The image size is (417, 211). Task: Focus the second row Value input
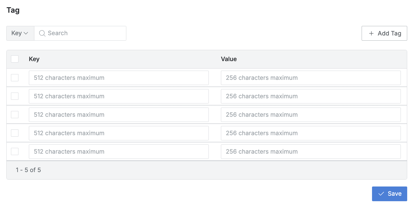[x=311, y=96]
